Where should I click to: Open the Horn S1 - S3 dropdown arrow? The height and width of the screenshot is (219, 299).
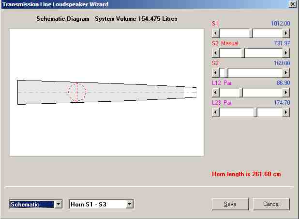point(130,205)
